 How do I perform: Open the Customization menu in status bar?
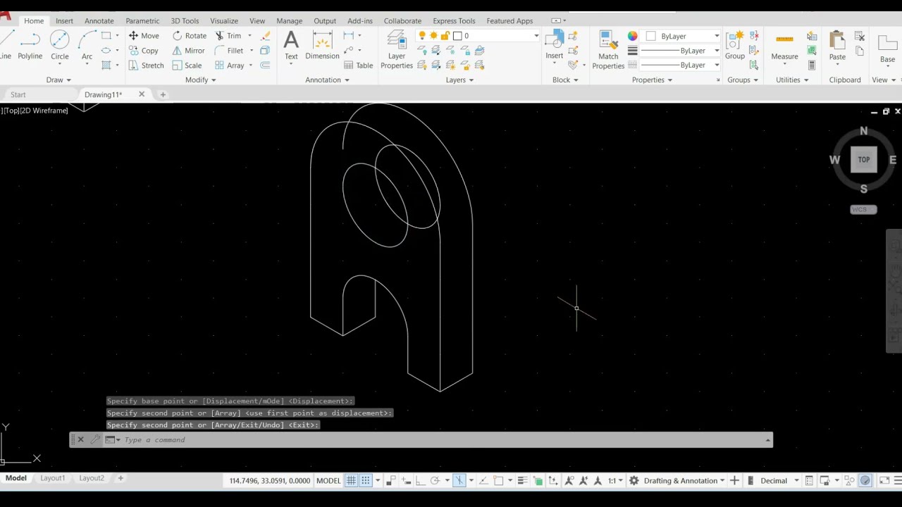pos(897,481)
